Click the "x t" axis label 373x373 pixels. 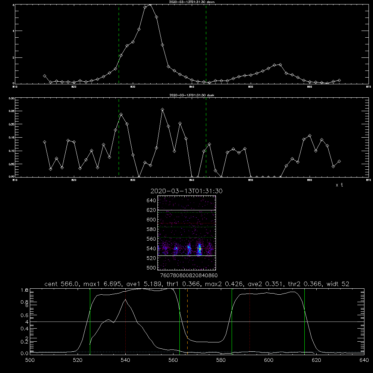[339, 185]
